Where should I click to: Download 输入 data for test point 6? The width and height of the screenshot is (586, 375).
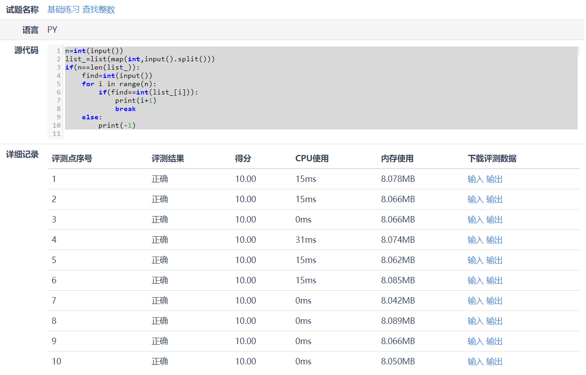(475, 281)
